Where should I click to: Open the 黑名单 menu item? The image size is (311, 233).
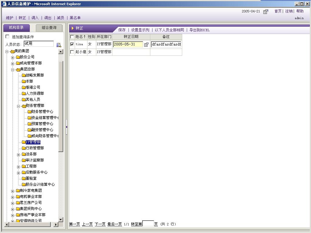[x=75, y=18]
